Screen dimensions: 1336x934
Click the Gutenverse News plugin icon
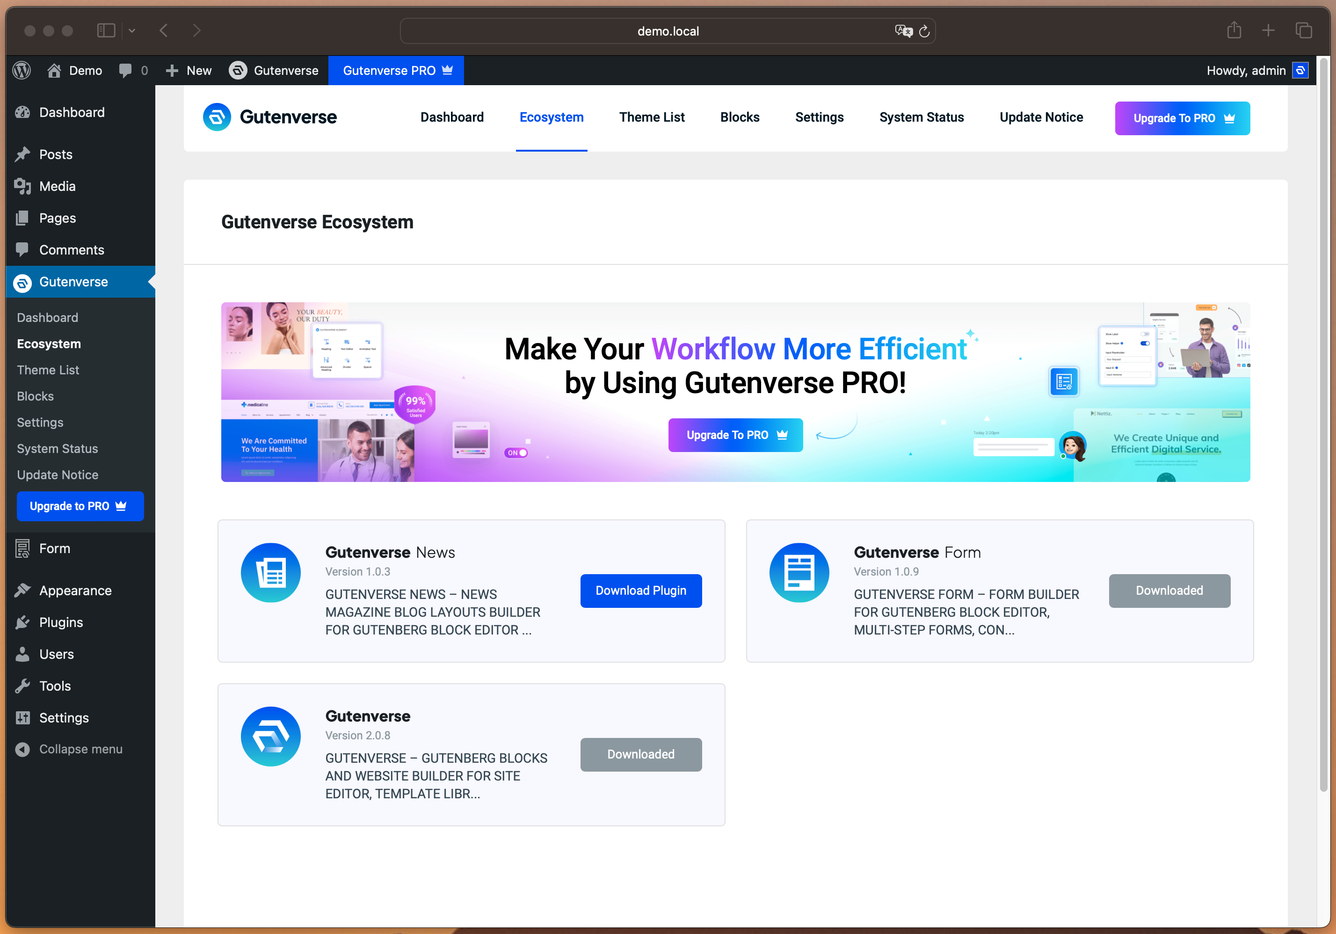(x=270, y=573)
